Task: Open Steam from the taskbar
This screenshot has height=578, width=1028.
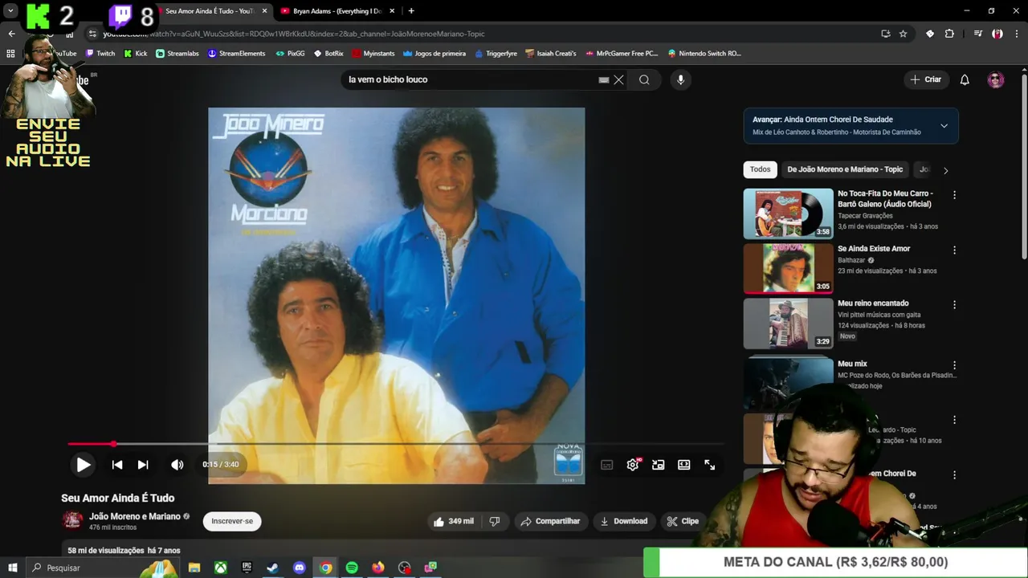Action: (273, 568)
